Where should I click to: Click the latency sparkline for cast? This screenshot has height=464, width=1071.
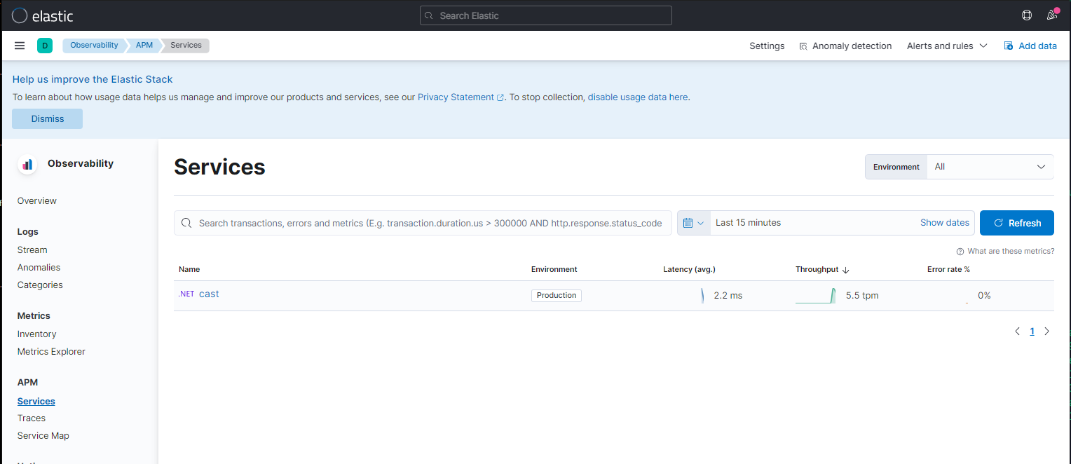[x=702, y=296]
